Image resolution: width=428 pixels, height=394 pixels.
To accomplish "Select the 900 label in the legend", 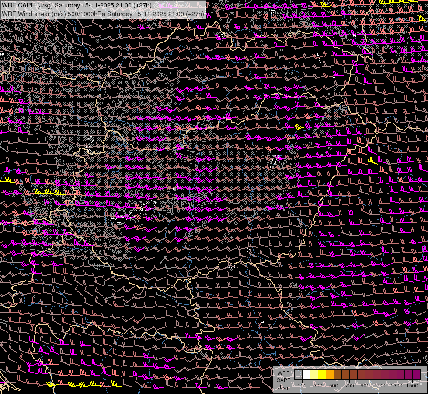I will tap(365, 386).
